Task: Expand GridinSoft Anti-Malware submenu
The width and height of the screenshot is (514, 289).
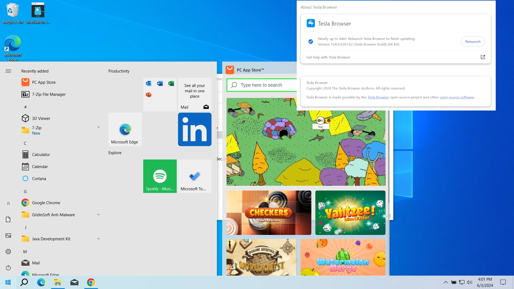Action: [99, 215]
